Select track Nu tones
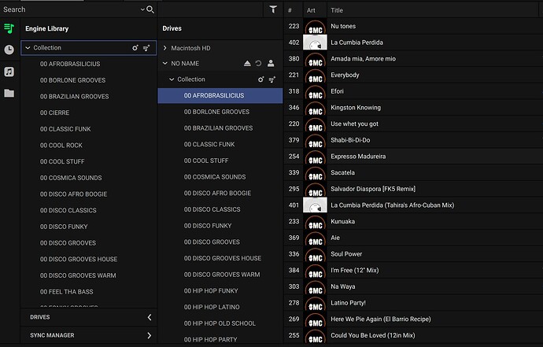Screen dimensions: 543x347 click(x=343, y=26)
